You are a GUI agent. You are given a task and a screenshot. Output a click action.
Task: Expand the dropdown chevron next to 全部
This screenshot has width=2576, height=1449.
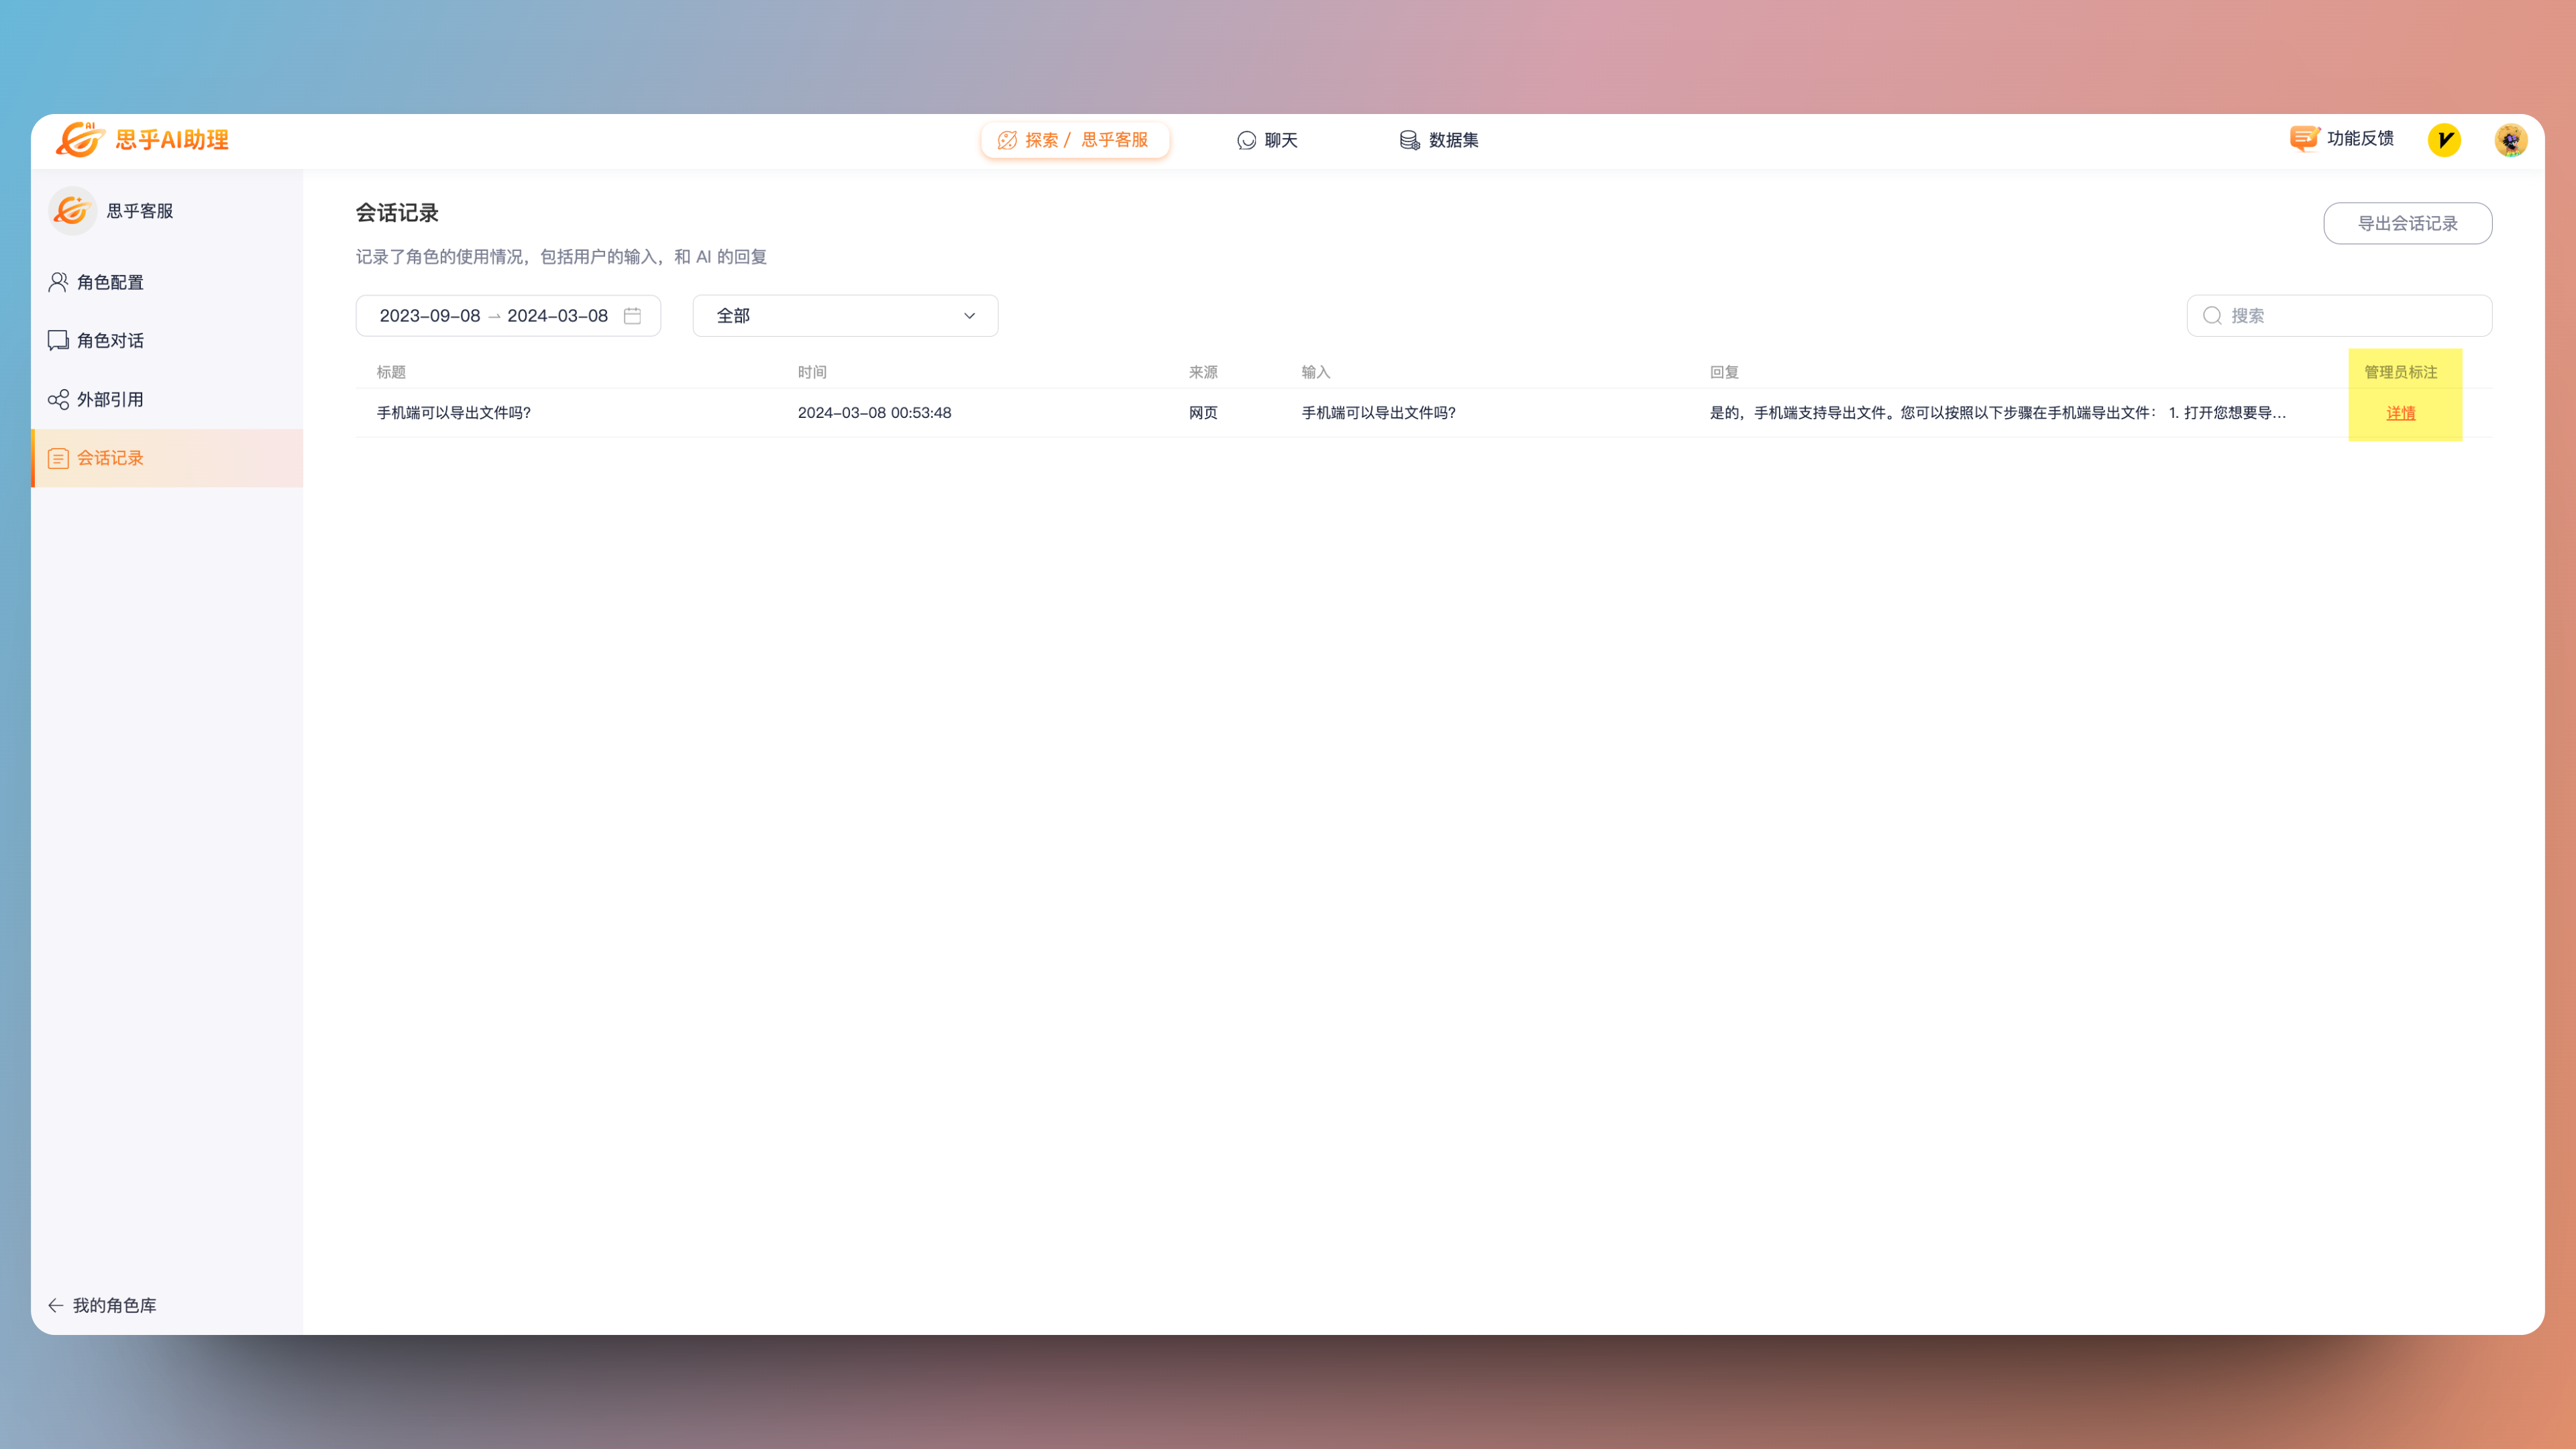click(969, 316)
